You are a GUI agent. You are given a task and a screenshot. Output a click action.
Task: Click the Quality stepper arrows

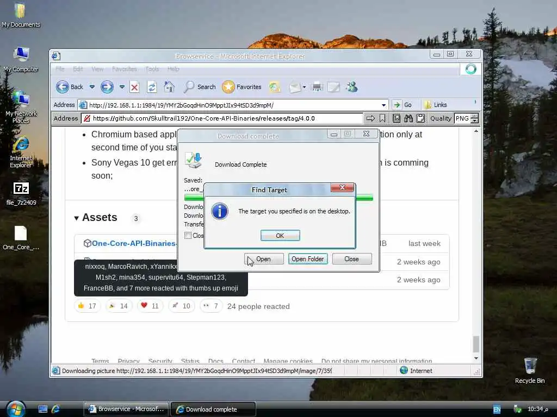(x=474, y=118)
